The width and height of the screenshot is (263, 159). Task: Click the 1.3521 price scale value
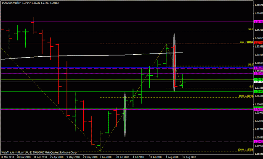(x=259, y=30)
